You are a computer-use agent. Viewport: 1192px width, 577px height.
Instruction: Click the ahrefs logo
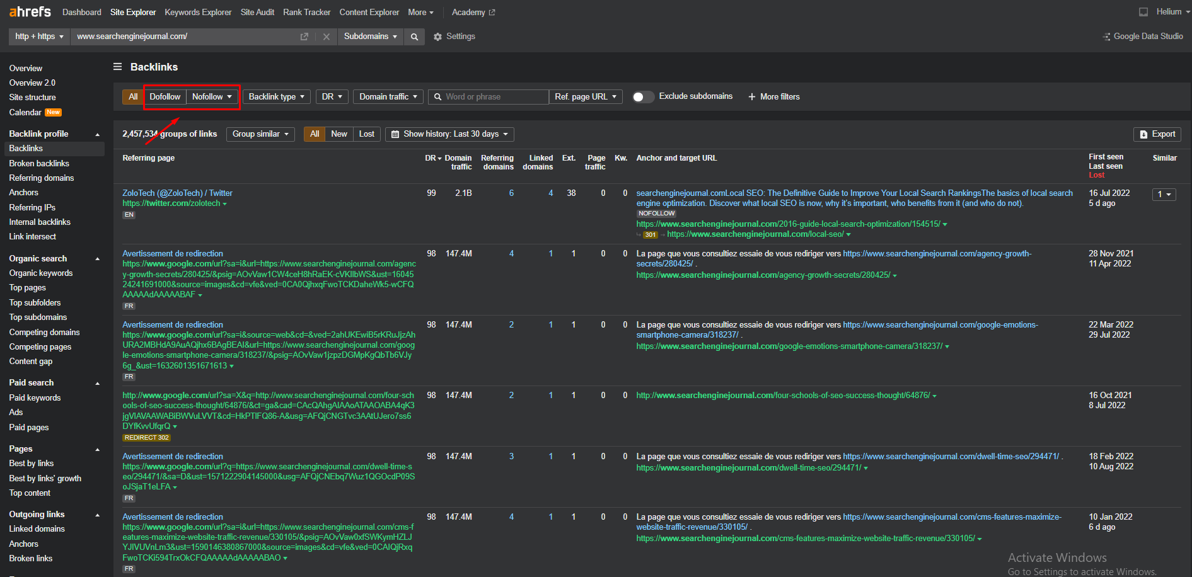click(30, 11)
